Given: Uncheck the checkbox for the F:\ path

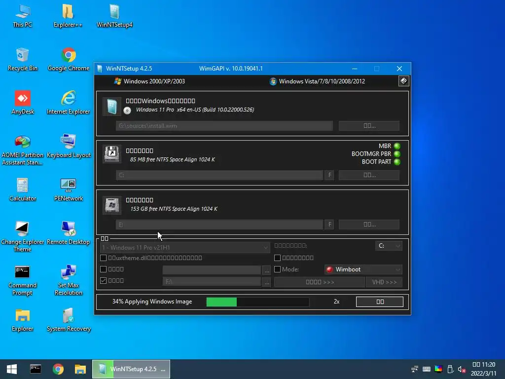Looking at the screenshot, I should coord(104,280).
